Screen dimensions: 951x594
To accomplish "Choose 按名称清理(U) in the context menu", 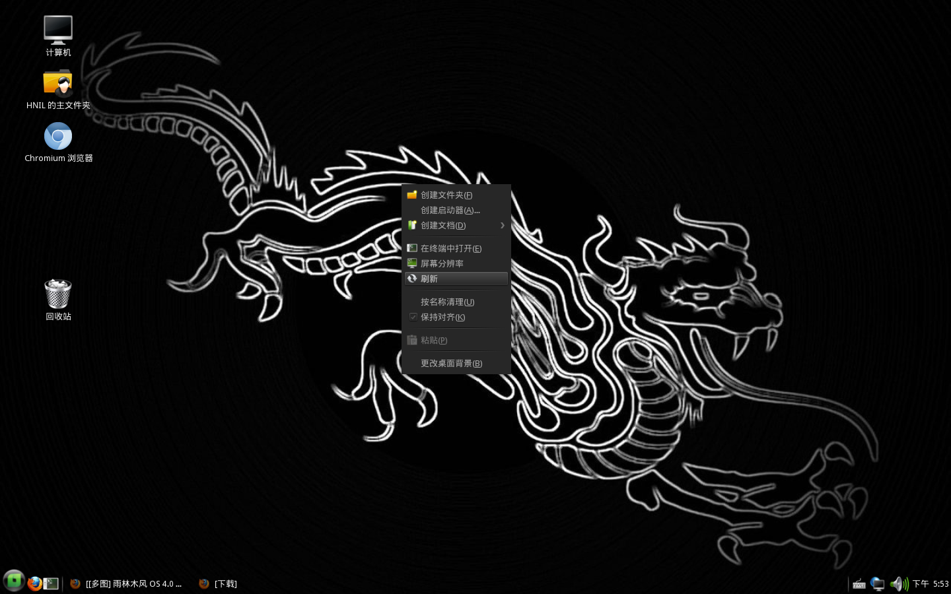I will pos(456,302).
